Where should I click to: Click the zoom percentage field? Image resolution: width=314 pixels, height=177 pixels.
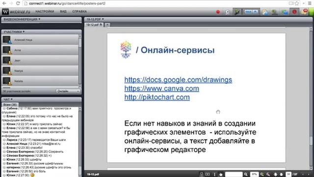(254, 175)
